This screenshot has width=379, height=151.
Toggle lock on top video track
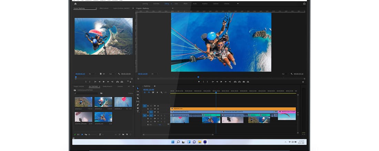pos(148,106)
